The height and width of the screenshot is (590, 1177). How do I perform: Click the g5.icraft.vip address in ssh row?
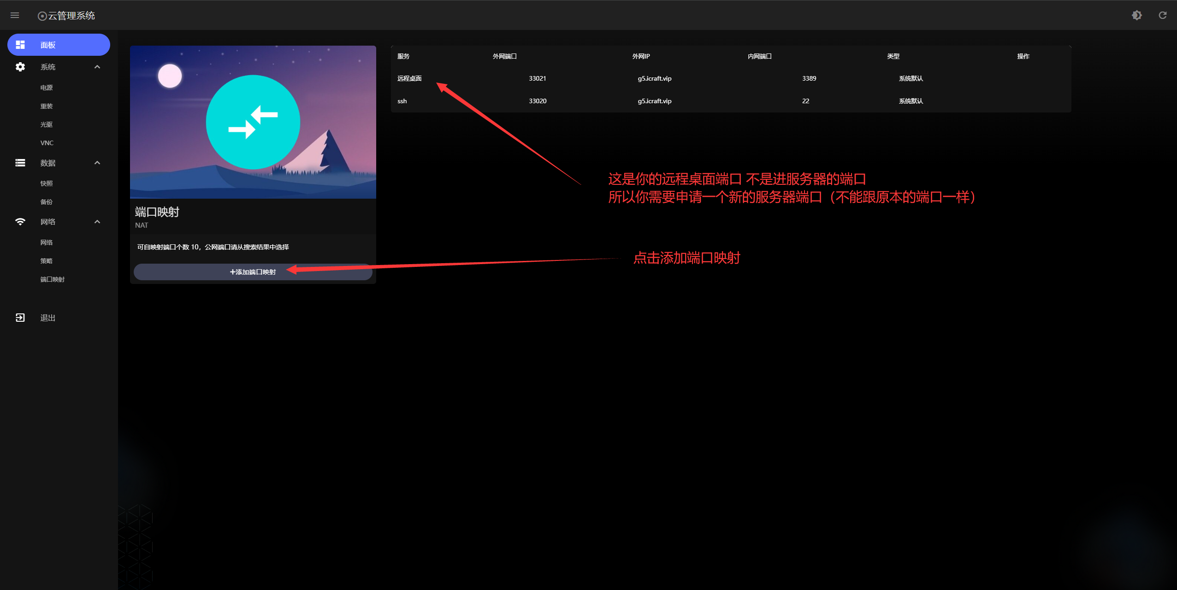(654, 101)
